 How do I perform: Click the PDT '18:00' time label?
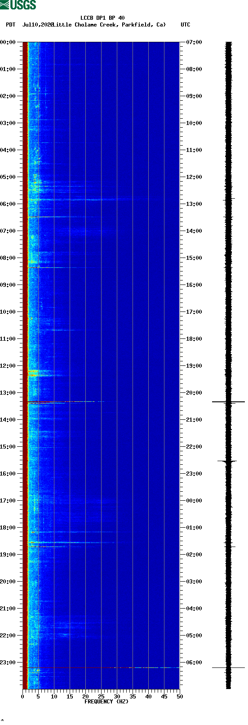click(8, 528)
